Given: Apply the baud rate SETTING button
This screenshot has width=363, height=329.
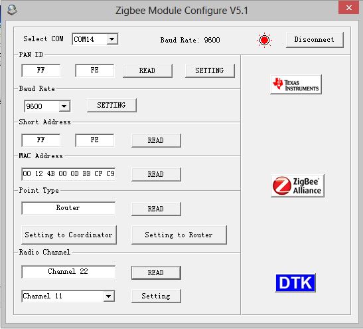Looking at the screenshot, I should pyautogui.click(x=111, y=105).
